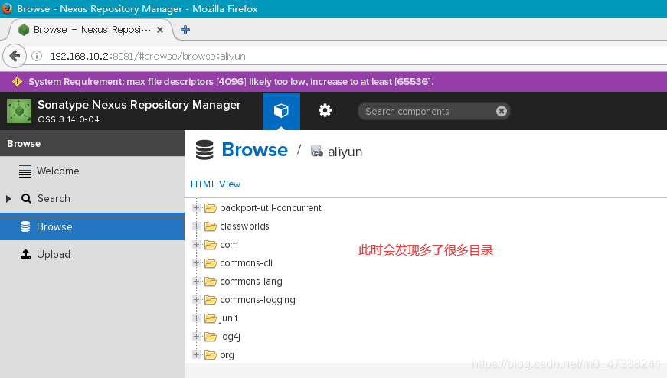
Task: Click the OSS 3.14.0-04 version text
Action: point(68,119)
